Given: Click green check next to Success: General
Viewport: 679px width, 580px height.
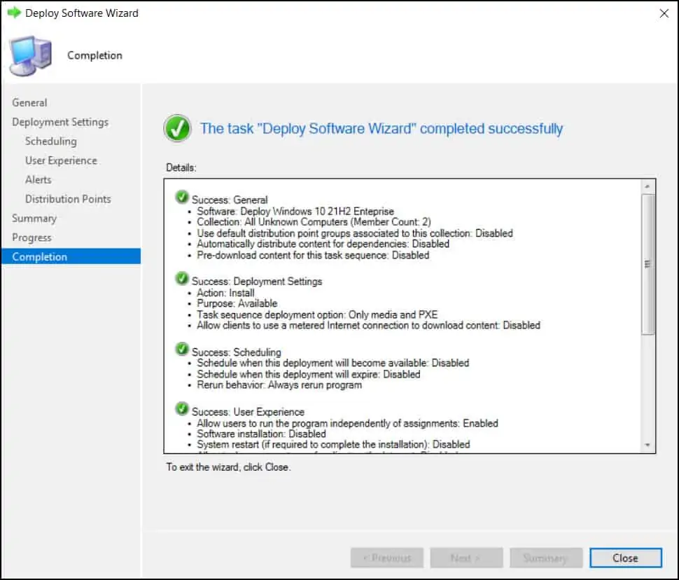Looking at the screenshot, I should pyautogui.click(x=182, y=198).
